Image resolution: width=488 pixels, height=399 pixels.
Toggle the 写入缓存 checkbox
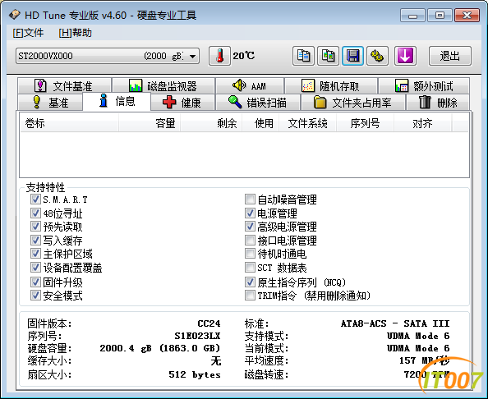pos(35,240)
